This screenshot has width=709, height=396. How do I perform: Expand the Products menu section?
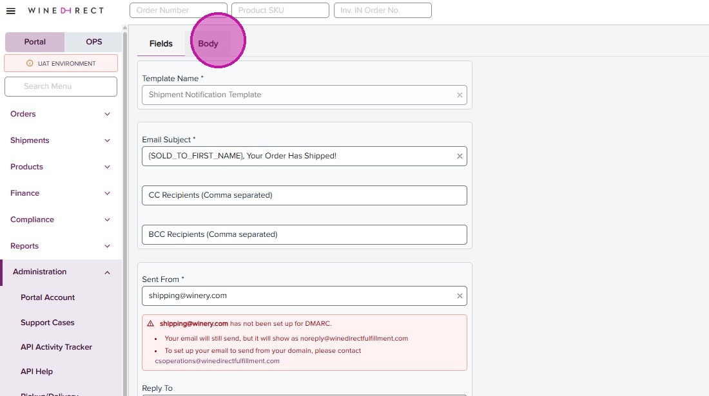click(61, 167)
